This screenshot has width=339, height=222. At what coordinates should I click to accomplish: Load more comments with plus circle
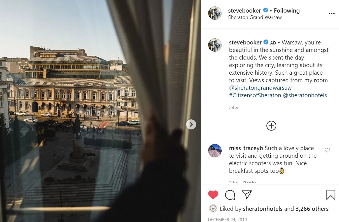pyautogui.click(x=271, y=126)
